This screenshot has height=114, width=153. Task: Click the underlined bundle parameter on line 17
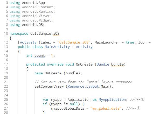(x=117, y=64)
